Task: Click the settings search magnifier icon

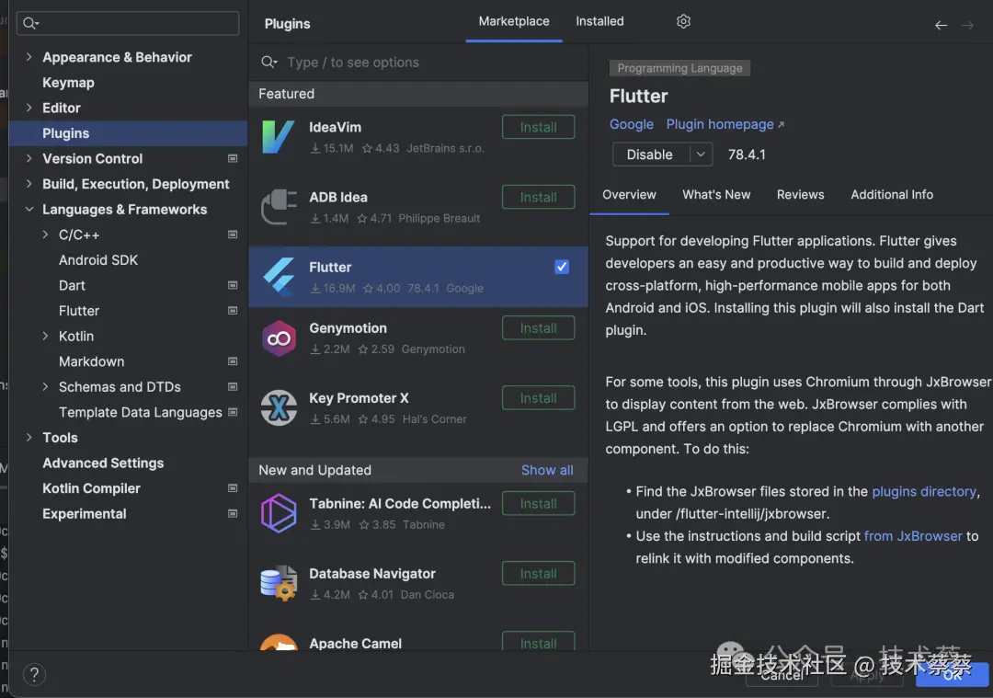Action: (29, 23)
